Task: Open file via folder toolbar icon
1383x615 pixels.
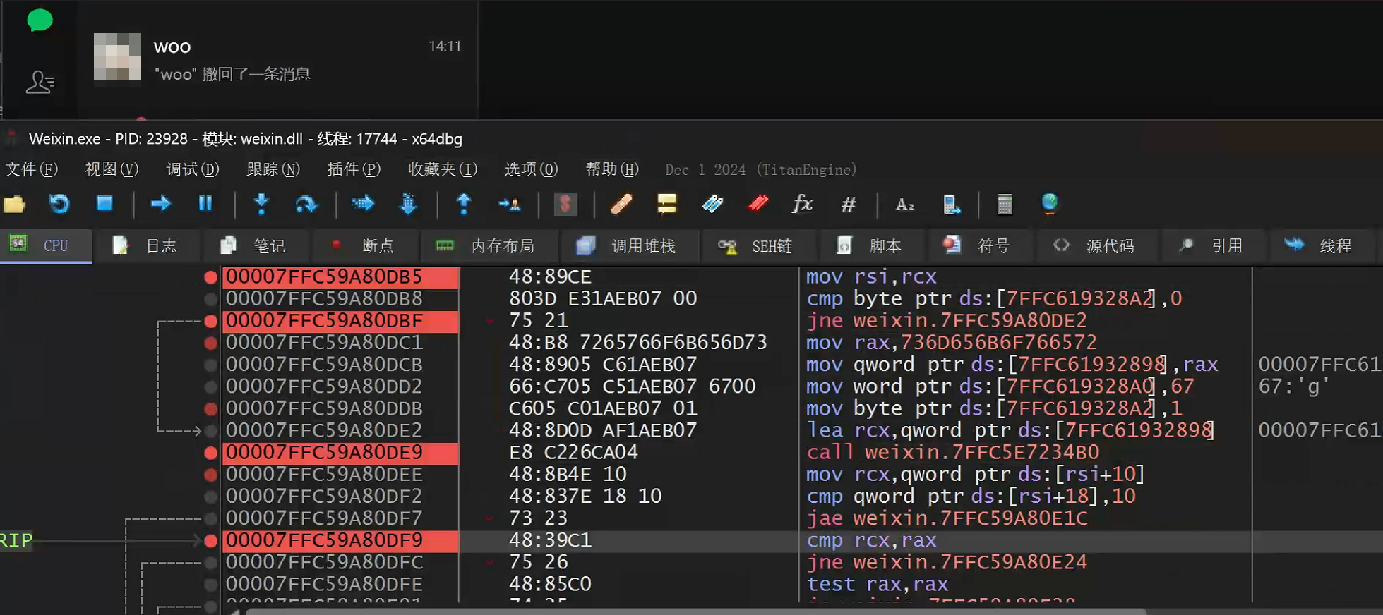Action: coord(15,205)
